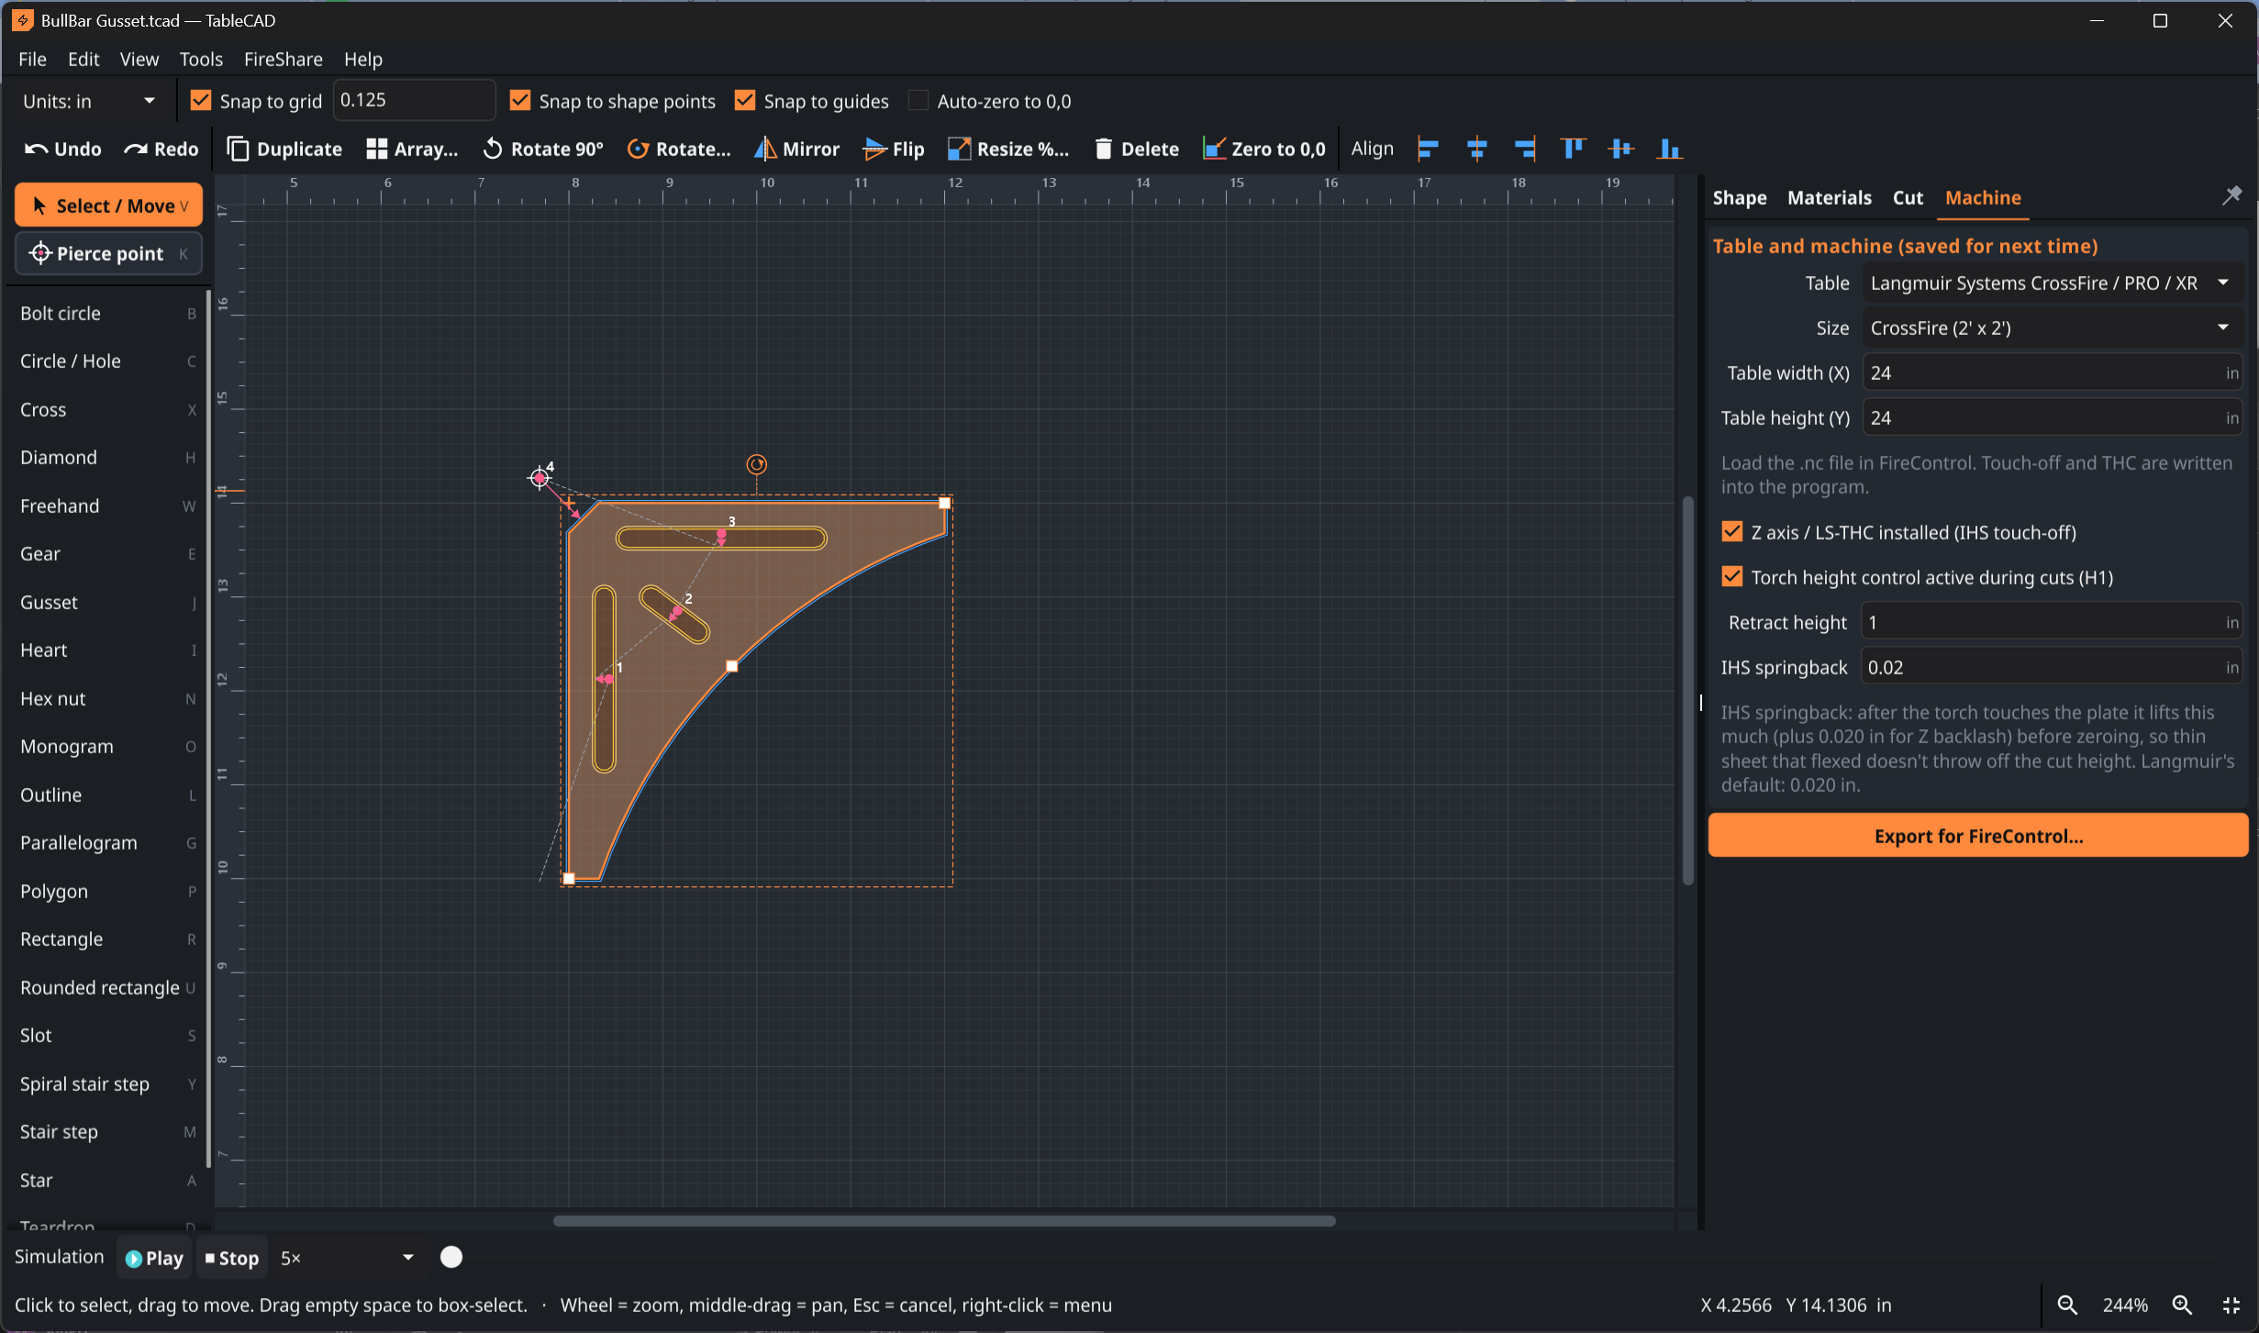Click the Undo toolbar button
Image resolution: width=2259 pixels, height=1333 pixels.
pos(62,149)
